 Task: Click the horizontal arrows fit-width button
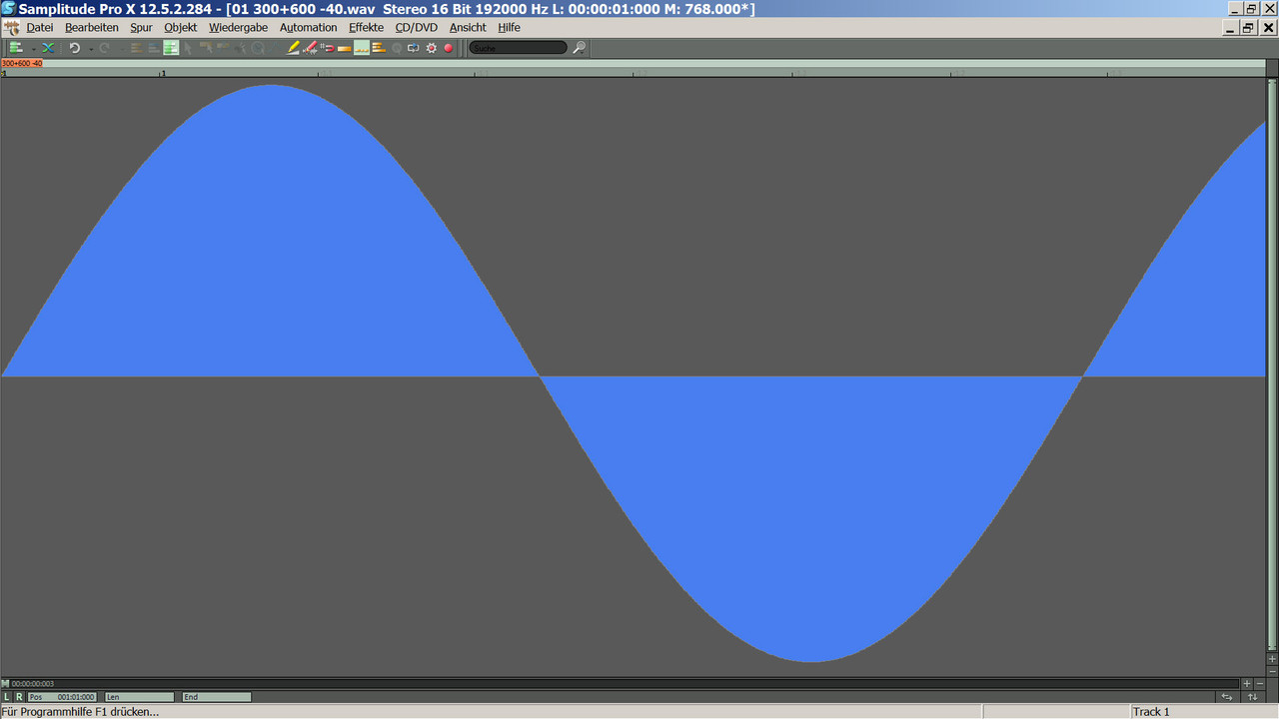[x=1227, y=697]
